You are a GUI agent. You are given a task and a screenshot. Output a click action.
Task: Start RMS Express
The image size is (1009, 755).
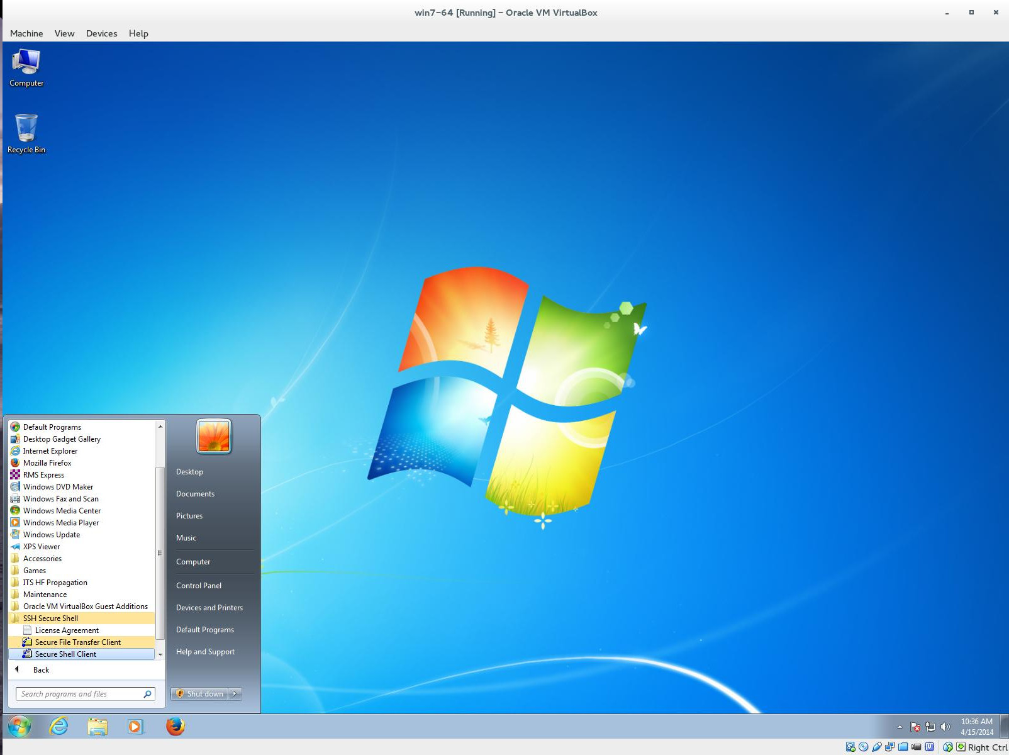tap(81, 474)
